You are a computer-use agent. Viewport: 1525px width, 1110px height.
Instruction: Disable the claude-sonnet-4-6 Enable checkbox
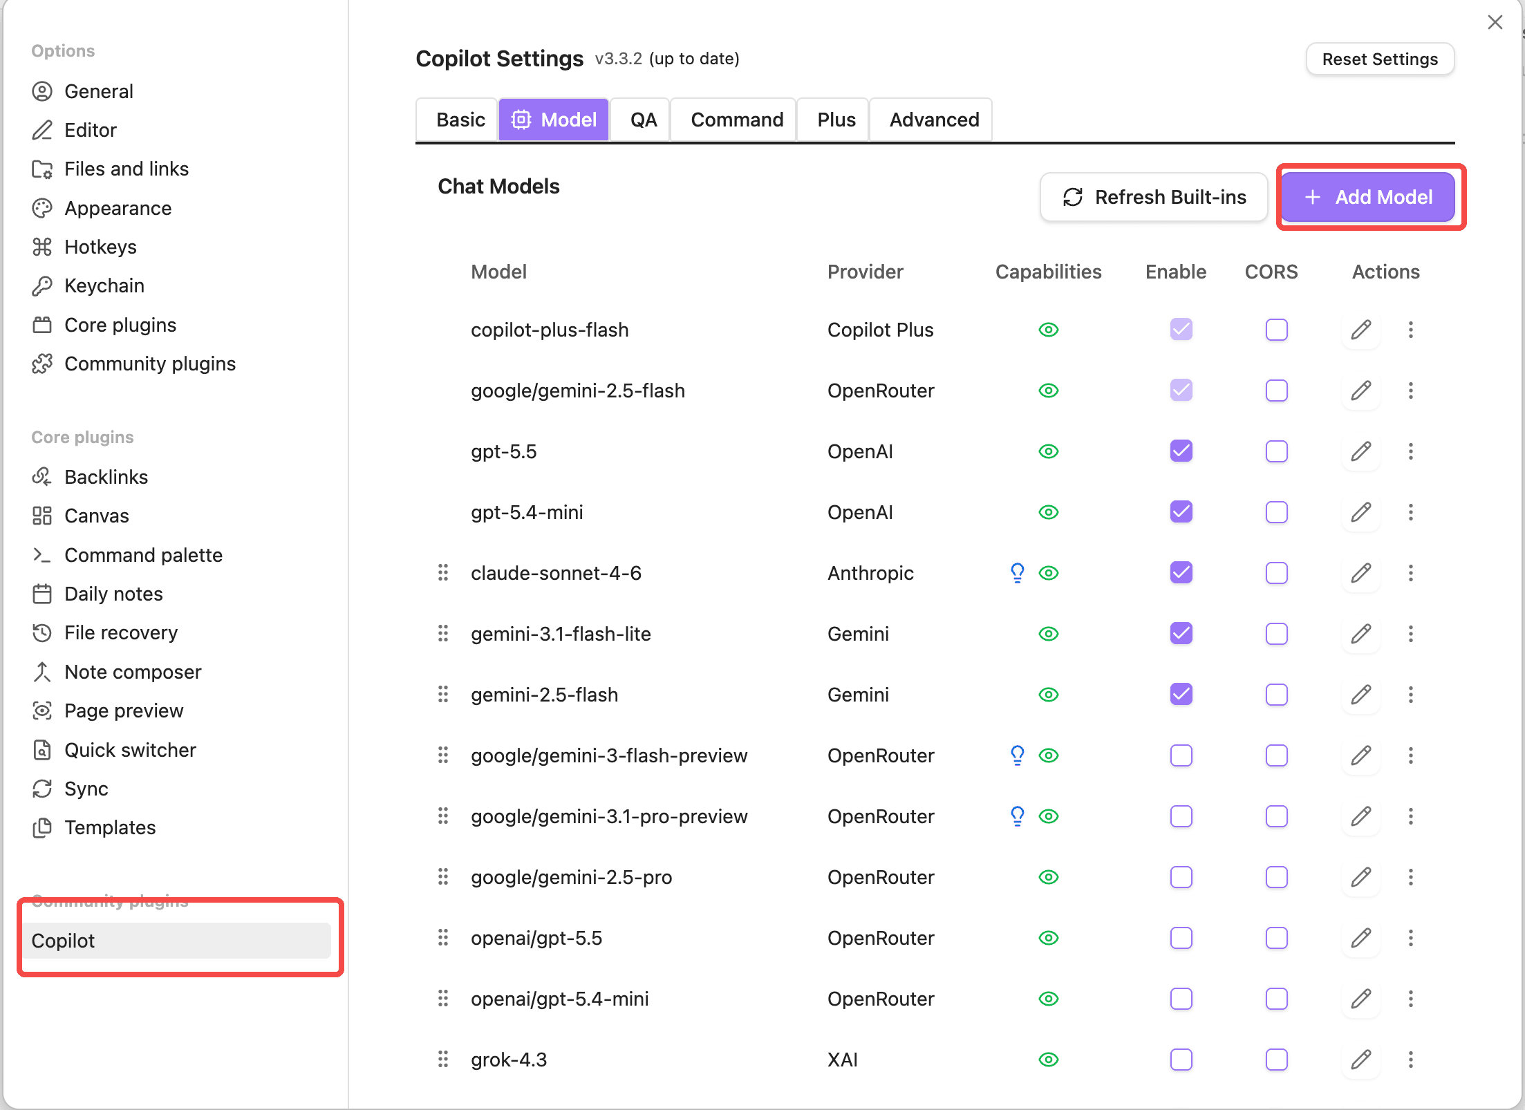tap(1181, 573)
